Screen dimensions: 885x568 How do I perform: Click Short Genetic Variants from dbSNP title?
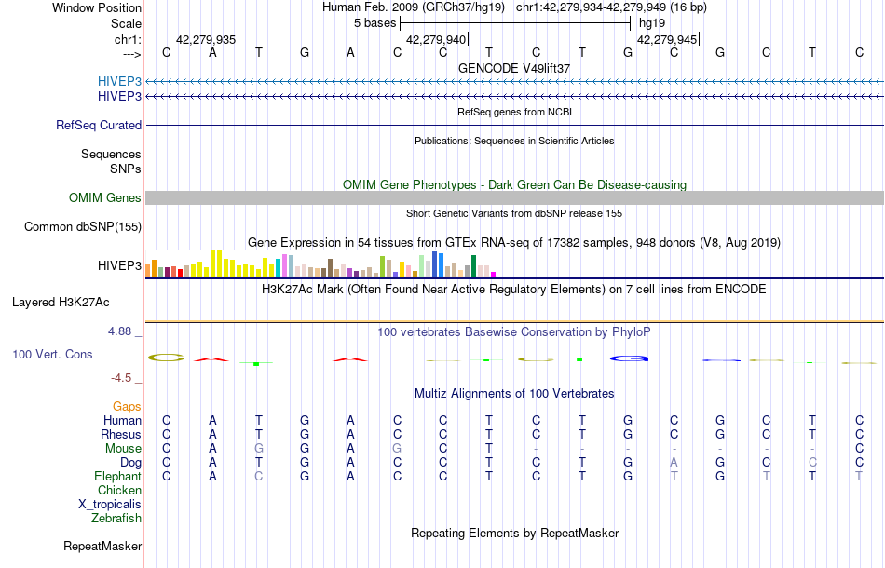(513, 214)
